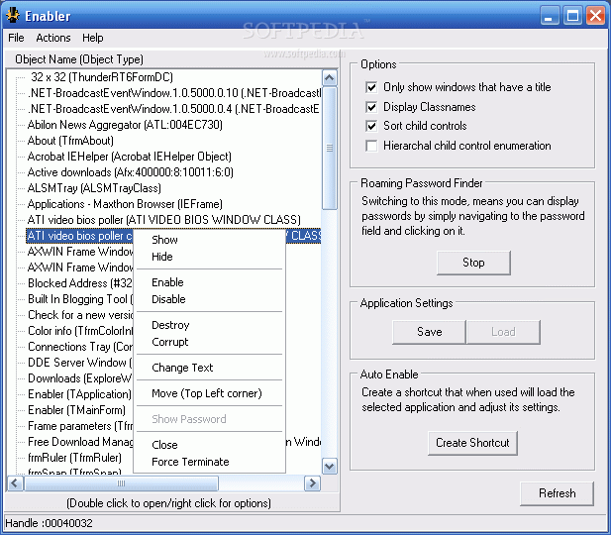Click the Save settings button
The height and width of the screenshot is (535, 611).
pos(429,332)
